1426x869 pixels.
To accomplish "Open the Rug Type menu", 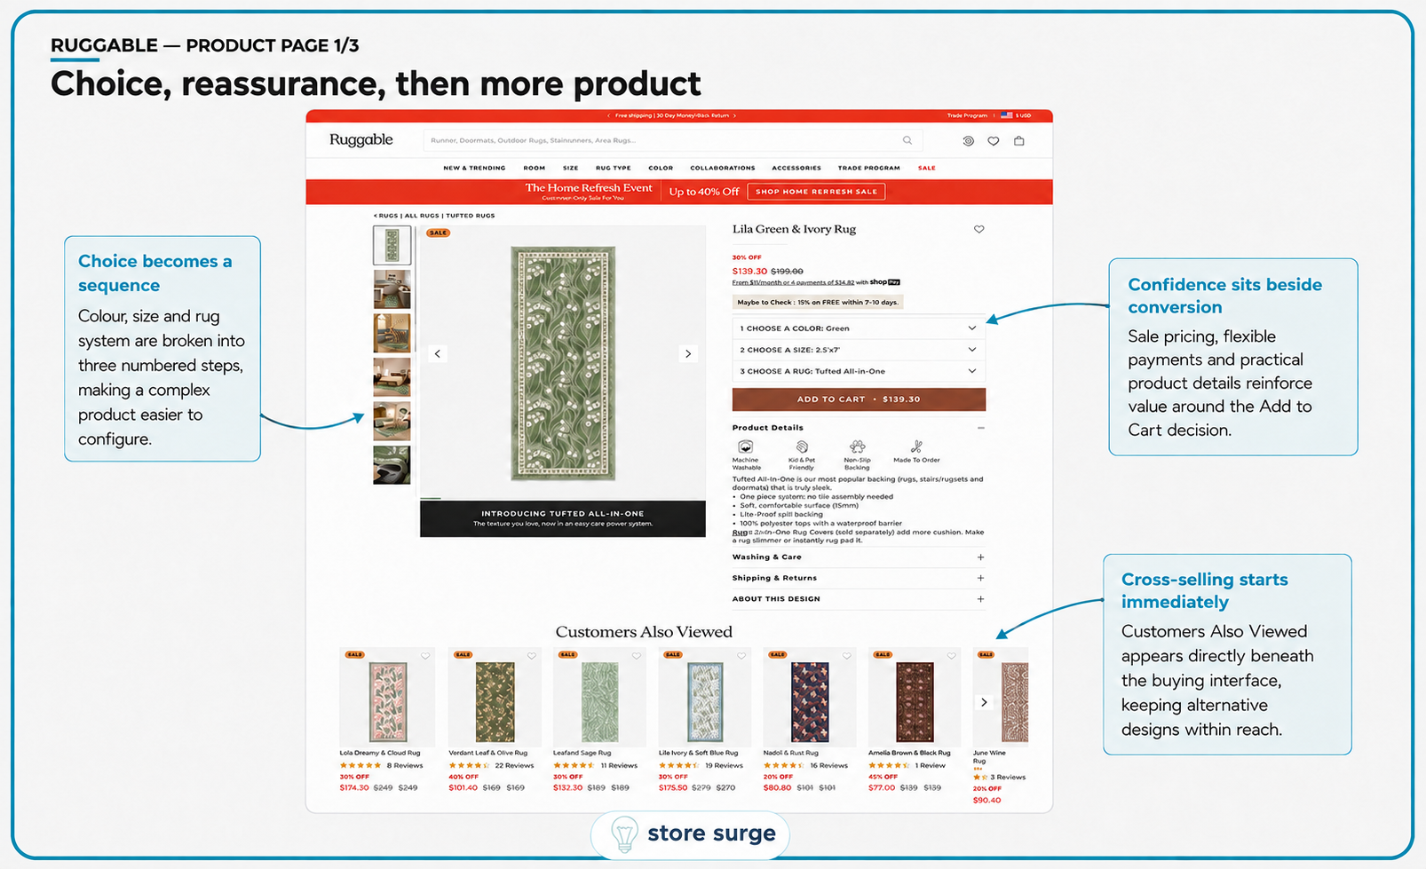I will (x=613, y=168).
